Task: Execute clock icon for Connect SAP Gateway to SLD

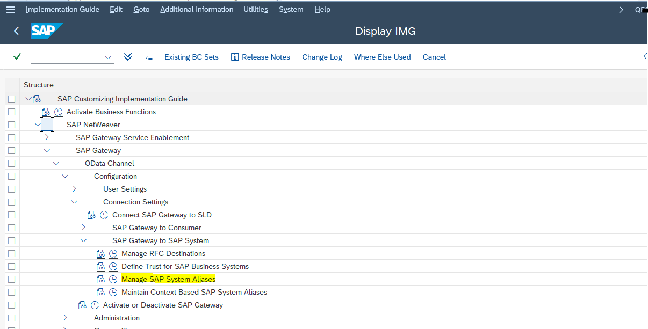Action: (104, 215)
